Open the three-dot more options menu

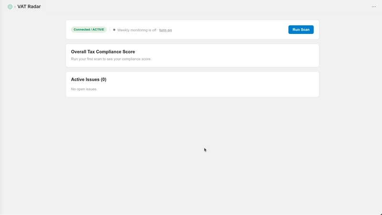click(374, 7)
